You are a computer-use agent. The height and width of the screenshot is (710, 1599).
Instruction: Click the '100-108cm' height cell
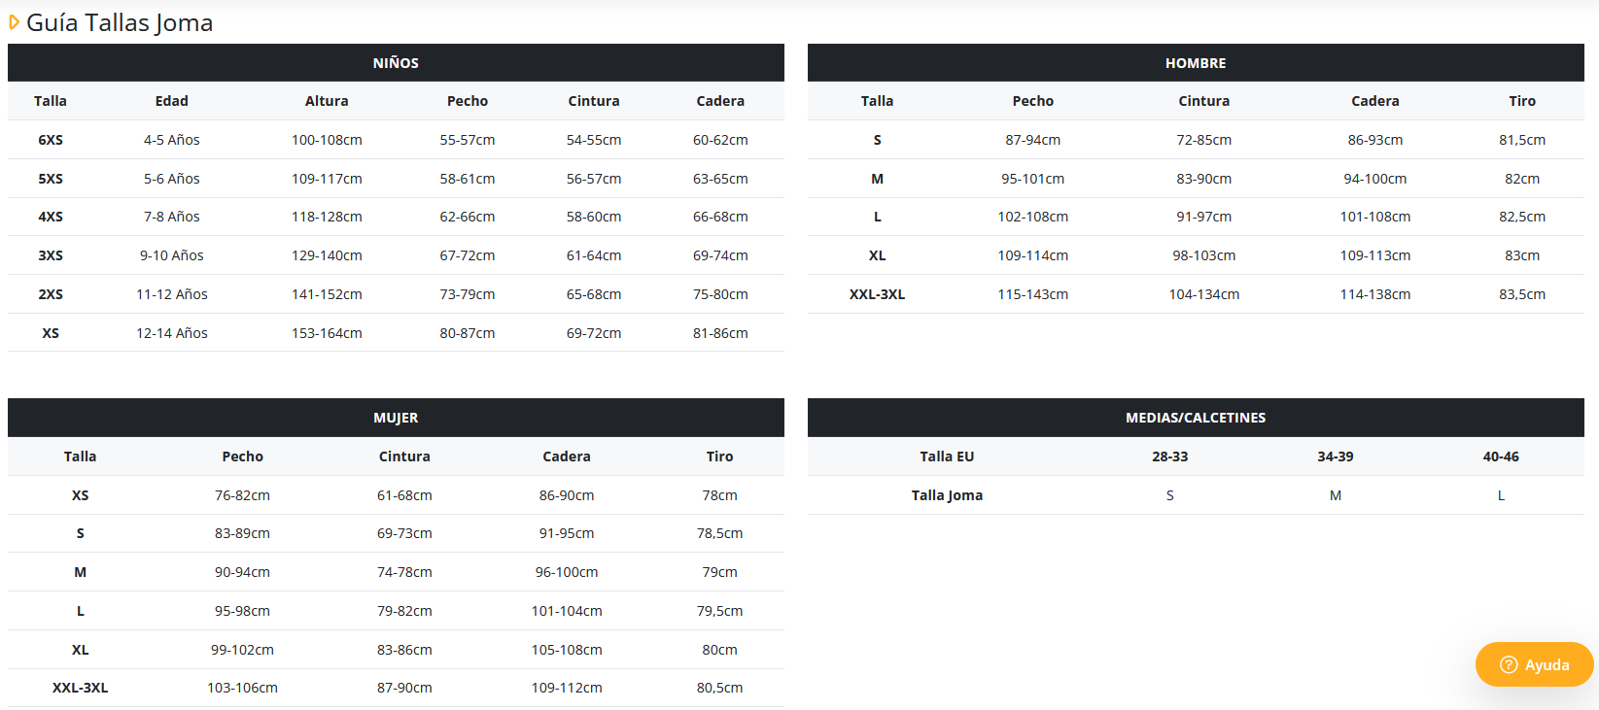(x=327, y=140)
